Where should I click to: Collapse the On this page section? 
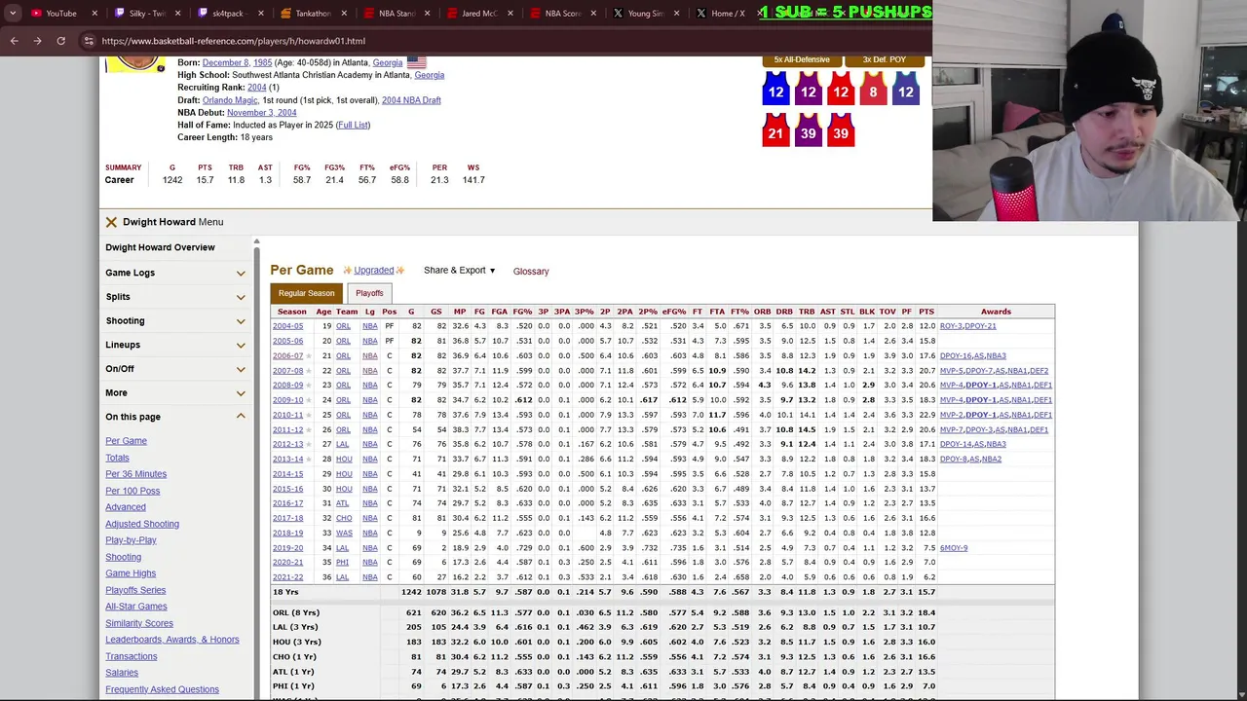pos(175,417)
